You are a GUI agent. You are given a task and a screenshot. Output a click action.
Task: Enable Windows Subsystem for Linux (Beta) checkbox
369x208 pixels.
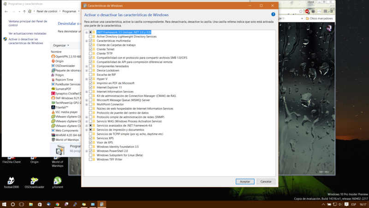click(x=90, y=155)
